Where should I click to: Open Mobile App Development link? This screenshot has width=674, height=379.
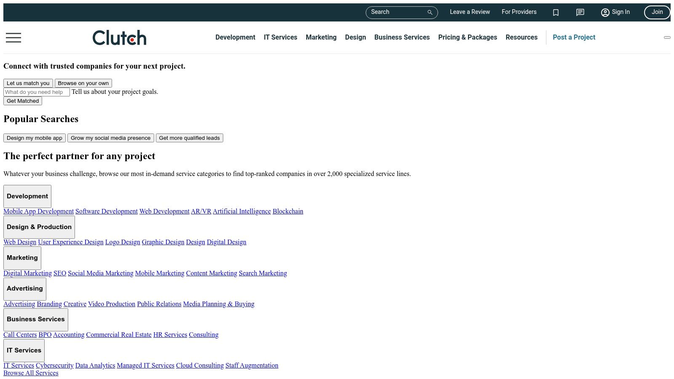click(39, 211)
